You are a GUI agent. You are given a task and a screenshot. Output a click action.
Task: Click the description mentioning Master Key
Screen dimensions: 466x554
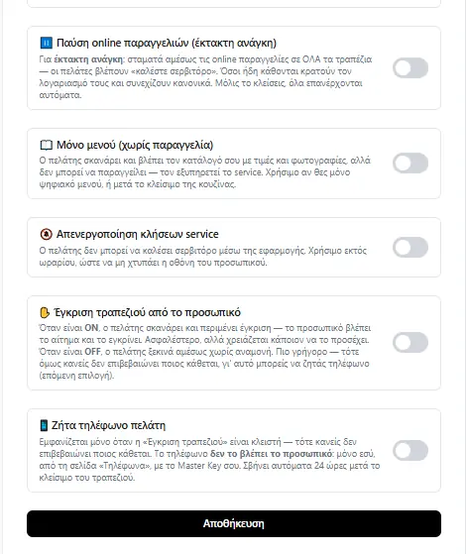tap(209, 460)
